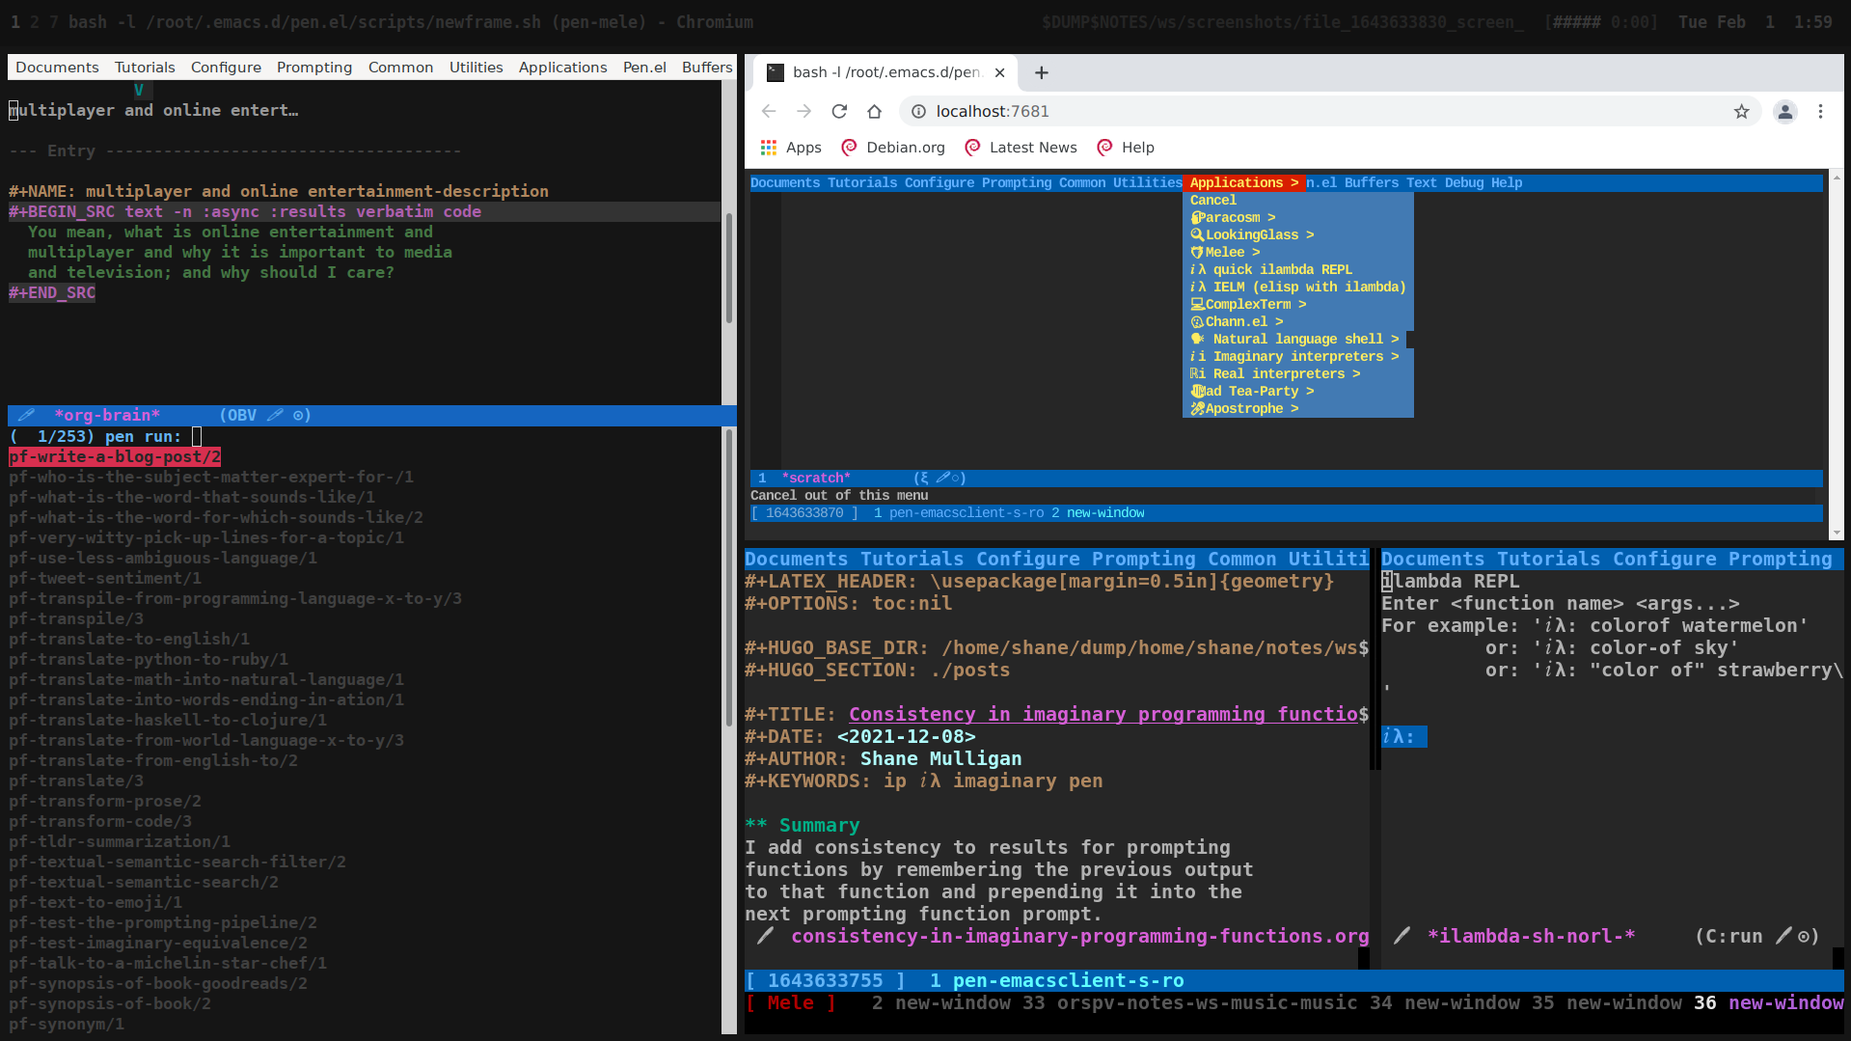Open a new browser tab
The width and height of the screenshot is (1851, 1041).
(1042, 72)
